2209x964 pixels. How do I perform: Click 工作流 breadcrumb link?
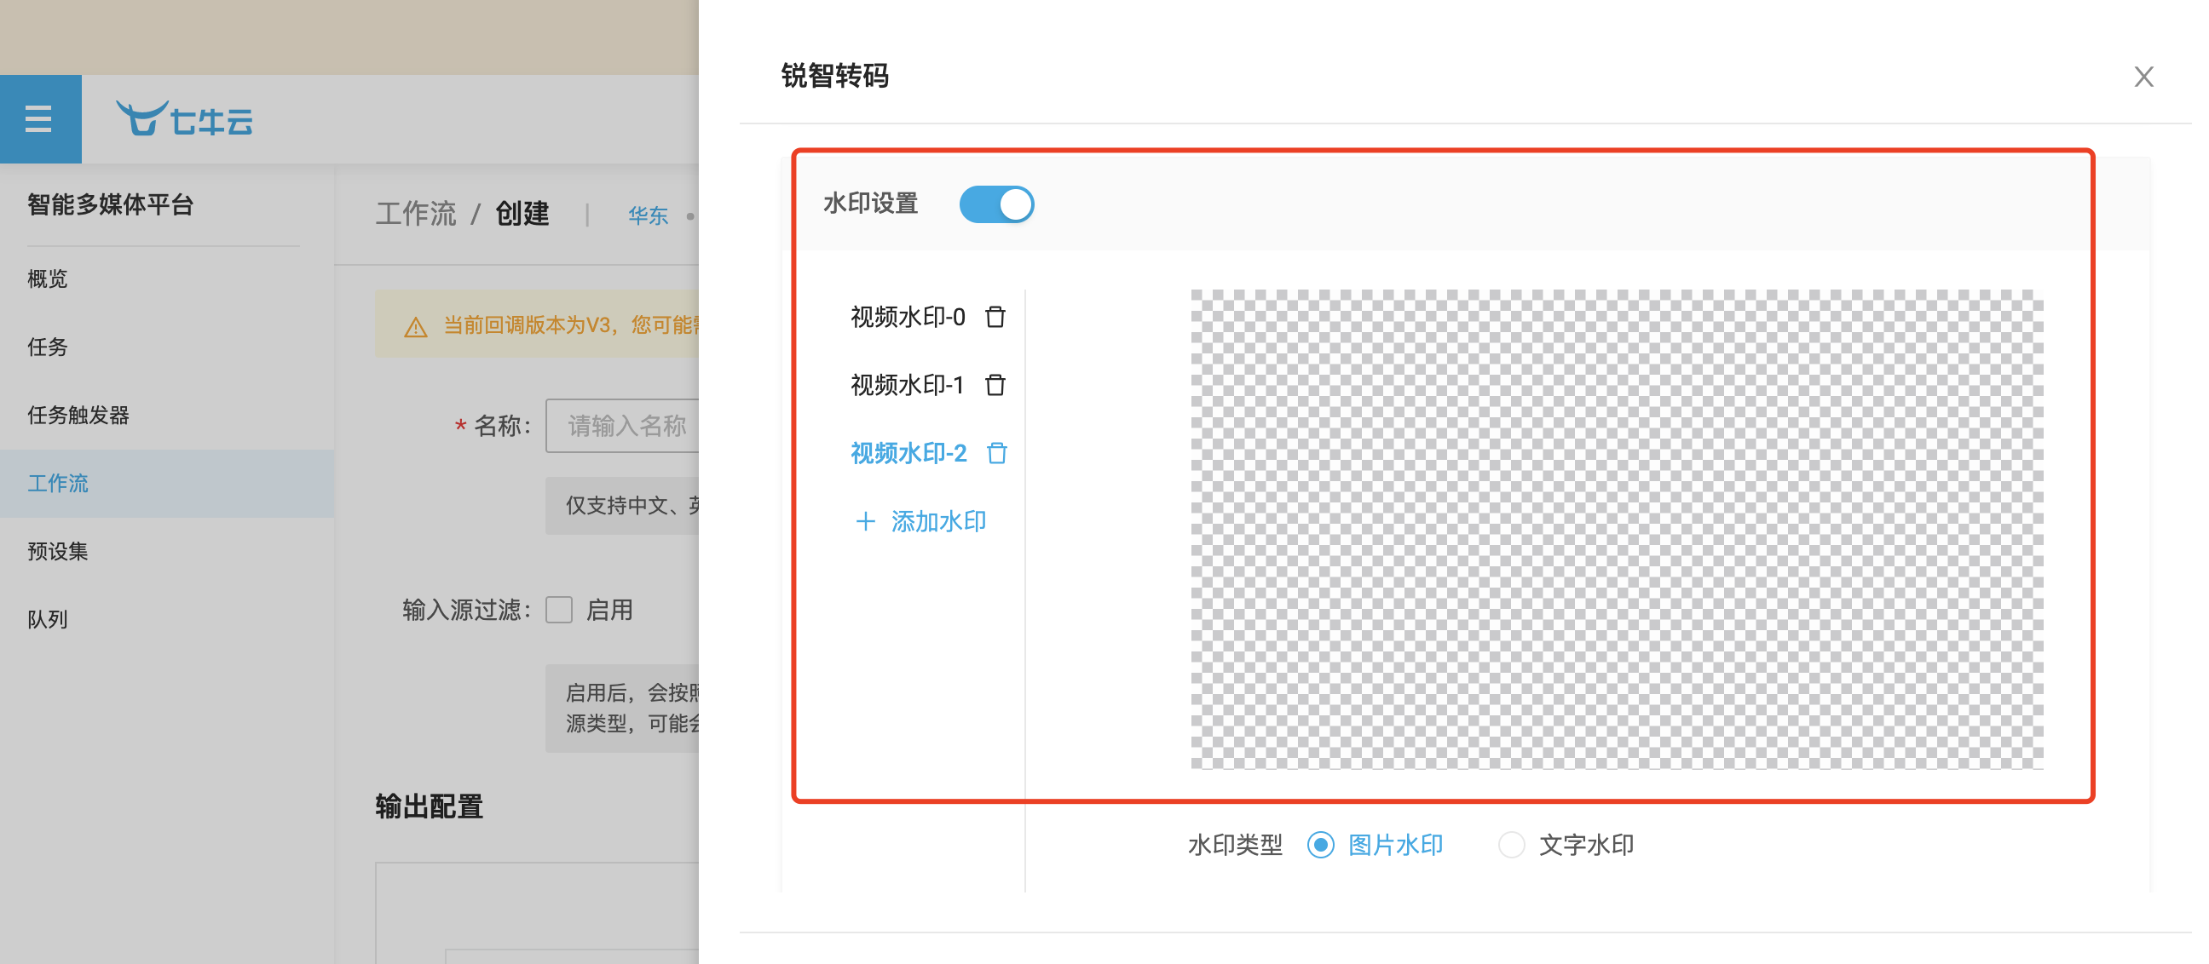[416, 214]
